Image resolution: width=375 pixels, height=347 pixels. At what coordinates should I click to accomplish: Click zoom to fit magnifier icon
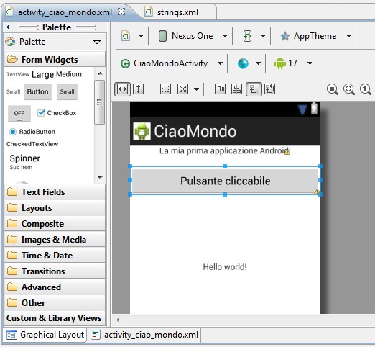[x=349, y=89]
